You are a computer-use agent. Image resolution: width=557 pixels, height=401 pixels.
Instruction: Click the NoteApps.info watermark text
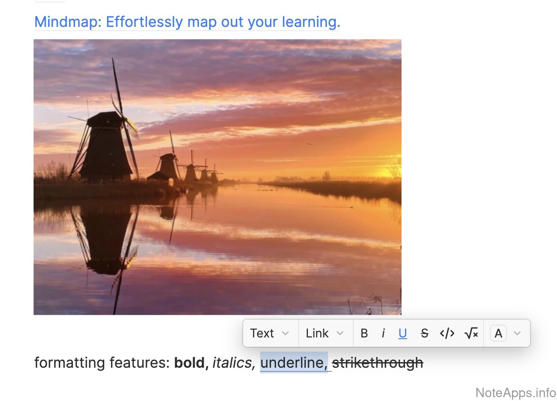tap(516, 392)
